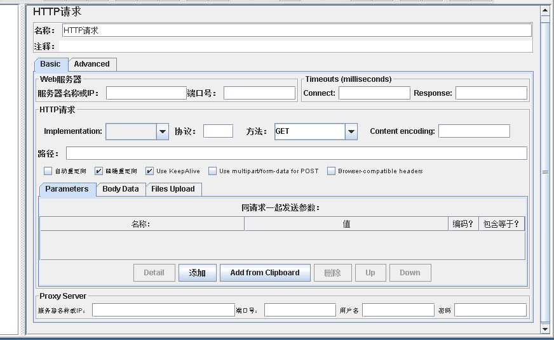The height and width of the screenshot is (340, 554).
Task: Expand the 方法 GET method dropdown
Action: click(351, 131)
